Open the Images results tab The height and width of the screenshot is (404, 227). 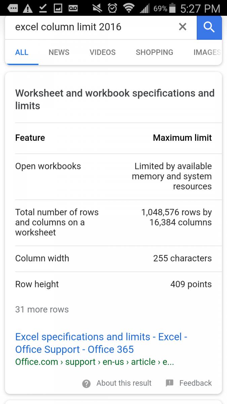(207, 52)
